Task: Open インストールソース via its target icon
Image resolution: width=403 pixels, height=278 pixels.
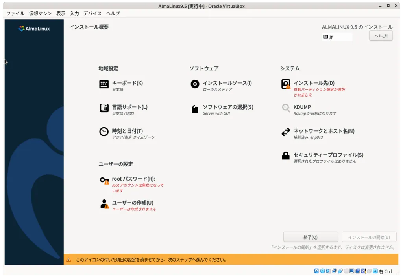Action: [194, 84]
